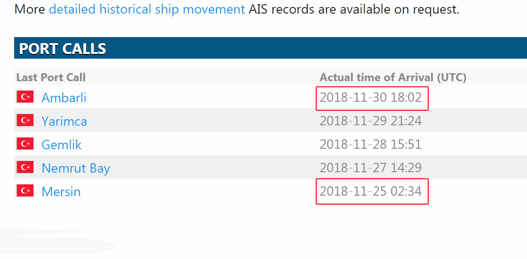Click the Last Port Call column header
527x259 pixels.
pos(51,77)
